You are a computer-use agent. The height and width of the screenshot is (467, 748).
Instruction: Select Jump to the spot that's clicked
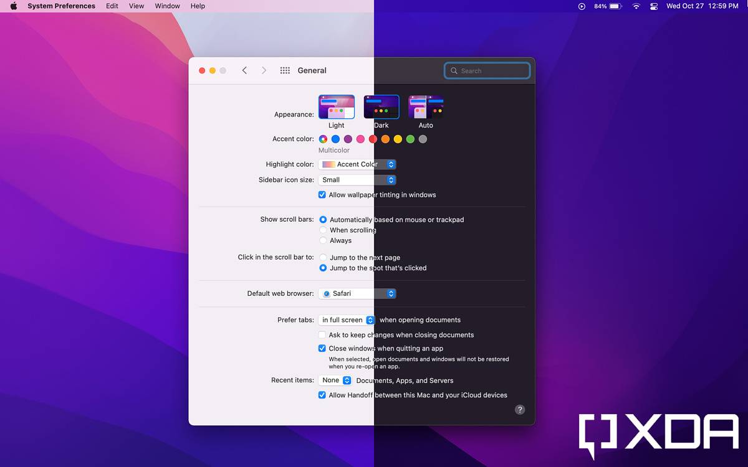[323, 268]
